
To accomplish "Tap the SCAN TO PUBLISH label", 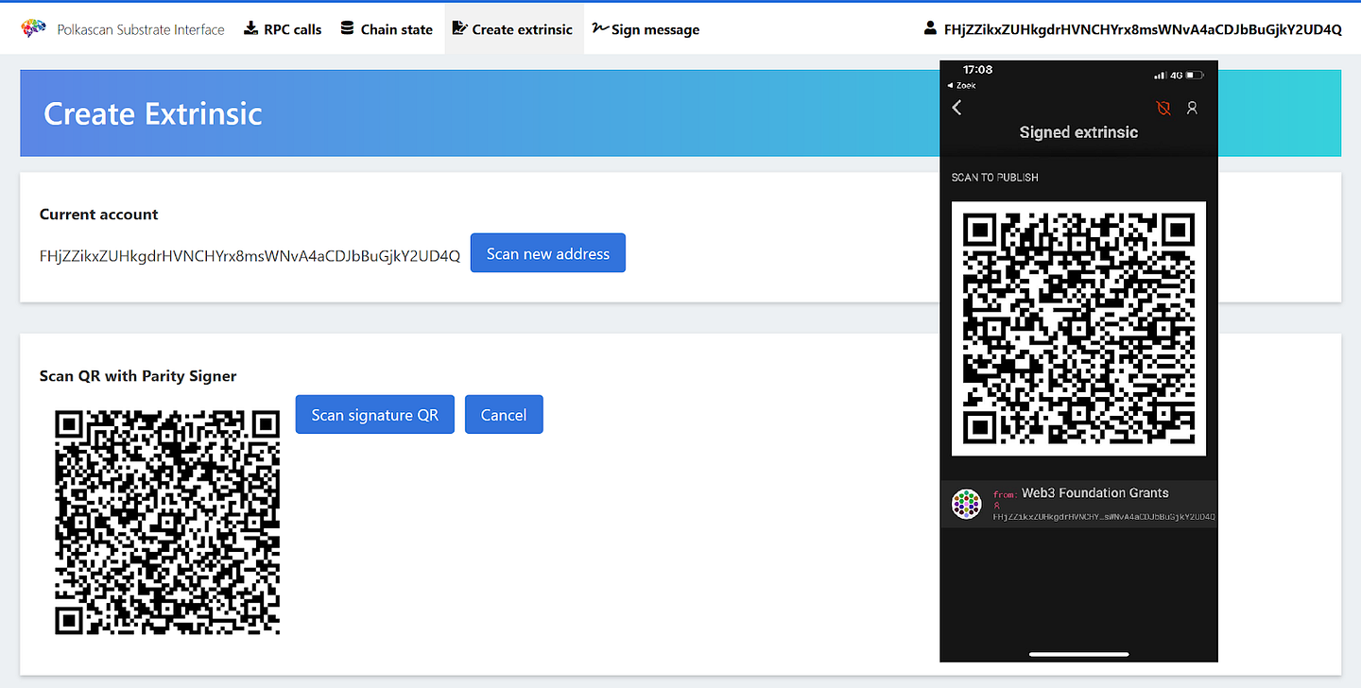I will 995,178.
